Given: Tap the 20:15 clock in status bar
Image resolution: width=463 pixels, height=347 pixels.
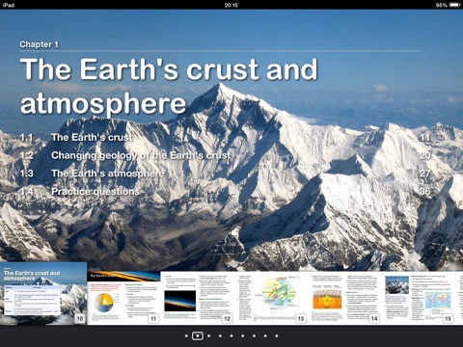Looking at the screenshot, I should tap(231, 5).
